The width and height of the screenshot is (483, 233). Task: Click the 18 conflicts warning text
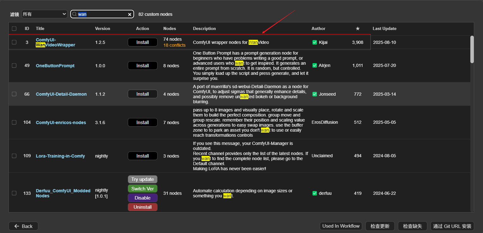(x=174, y=45)
